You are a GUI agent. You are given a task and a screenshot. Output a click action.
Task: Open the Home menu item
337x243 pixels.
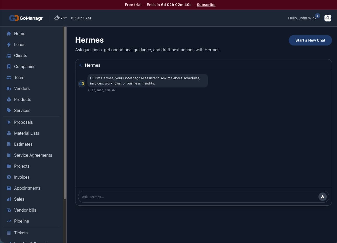(32, 33)
